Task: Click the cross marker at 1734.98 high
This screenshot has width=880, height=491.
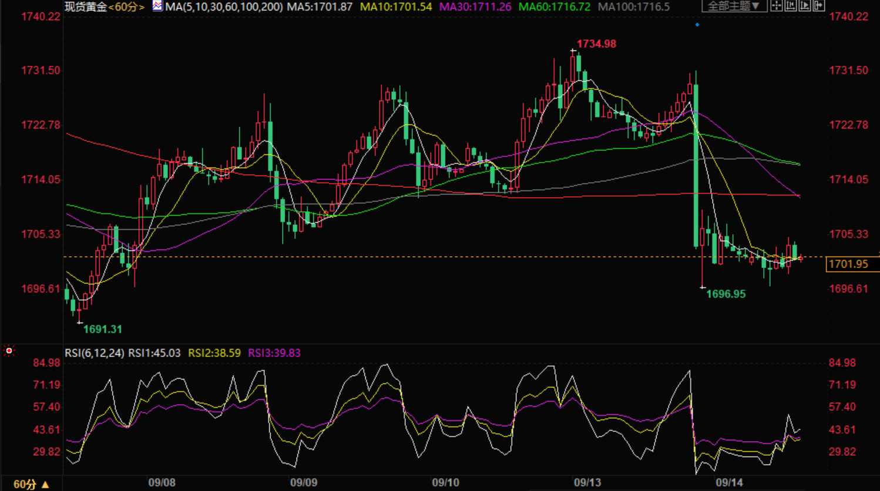Action: coord(573,51)
